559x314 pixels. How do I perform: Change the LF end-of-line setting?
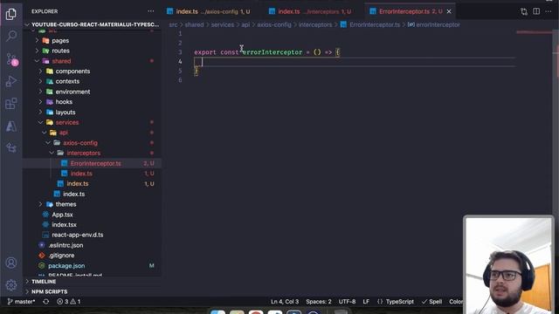point(366,302)
